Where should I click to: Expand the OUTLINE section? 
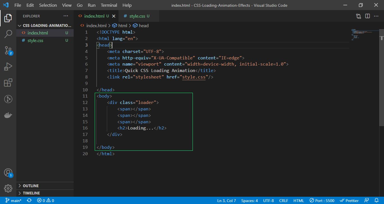tap(45, 186)
